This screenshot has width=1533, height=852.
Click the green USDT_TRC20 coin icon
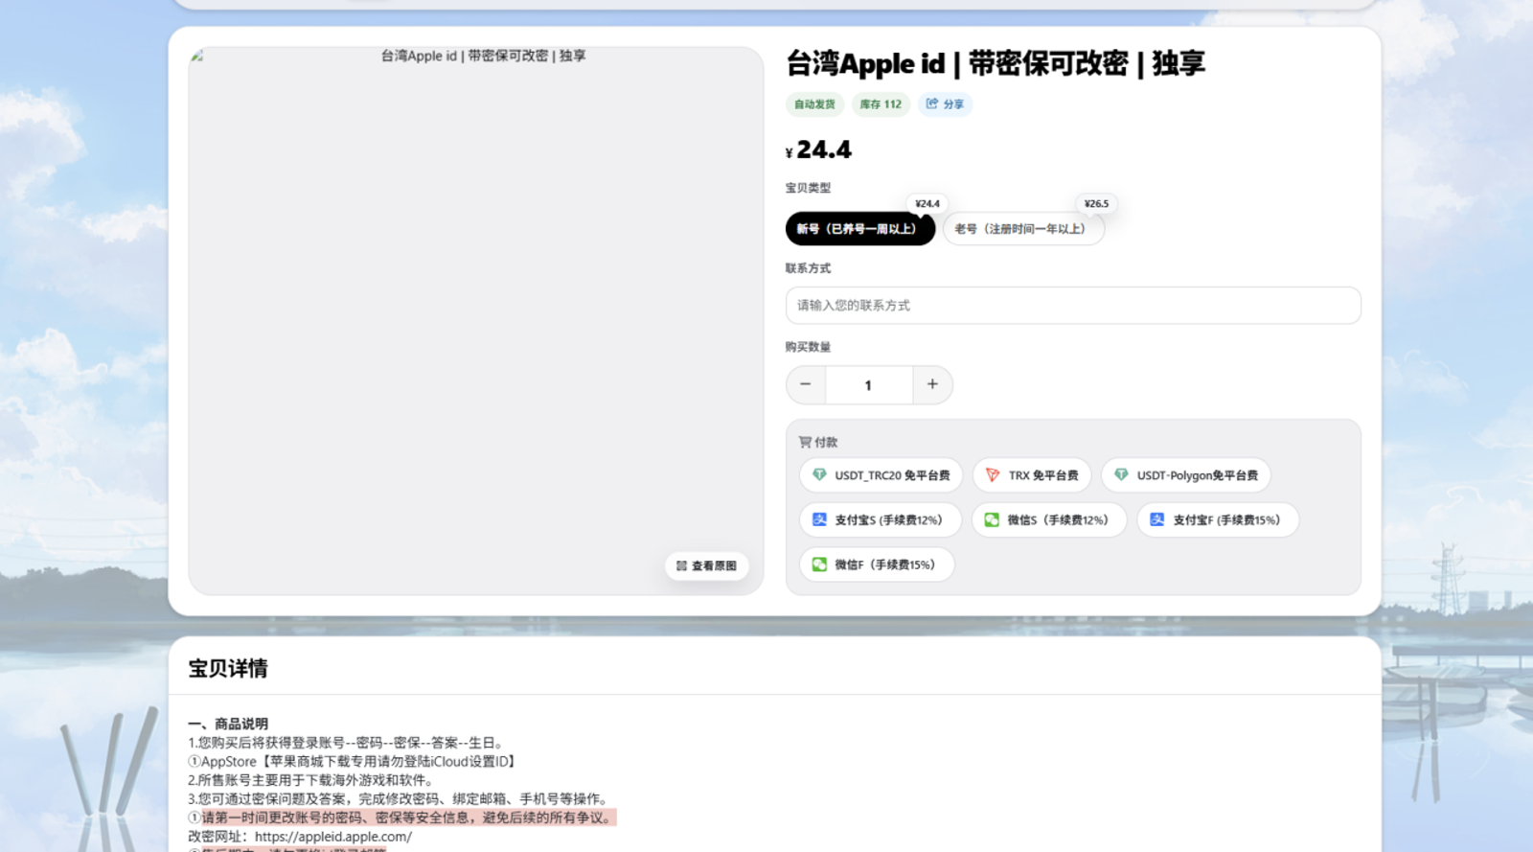(x=819, y=474)
